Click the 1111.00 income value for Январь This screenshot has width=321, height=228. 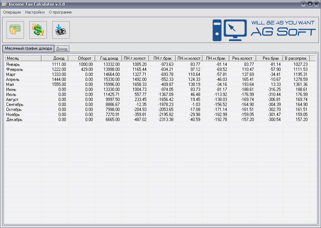point(59,64)
